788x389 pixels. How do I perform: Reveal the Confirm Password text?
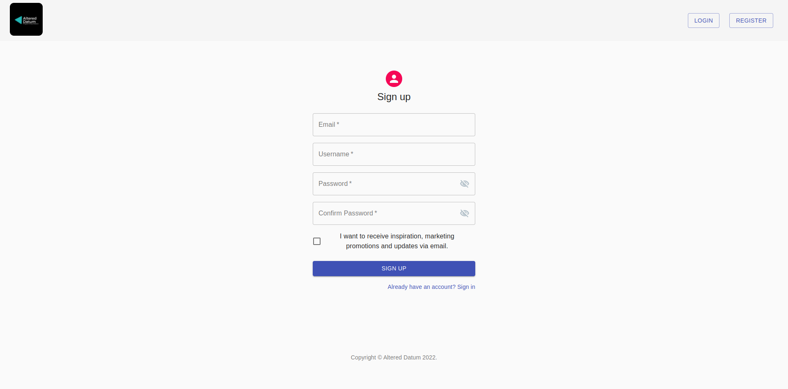click(464, 213)
